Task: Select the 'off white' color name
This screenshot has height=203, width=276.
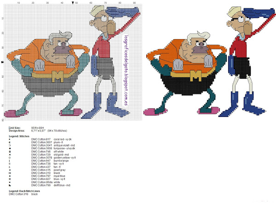Action: point(59,151)
